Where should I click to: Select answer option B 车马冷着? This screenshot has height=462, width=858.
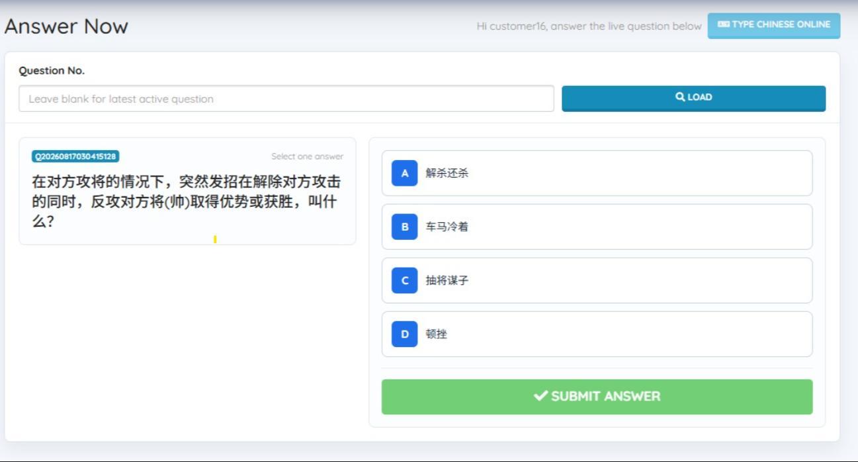(597, 227)
